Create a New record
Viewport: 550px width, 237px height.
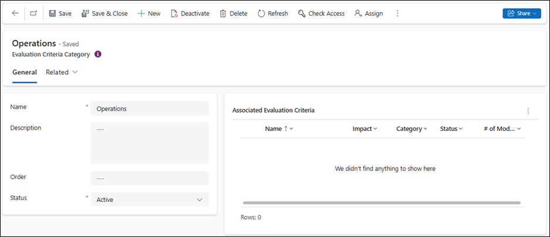[x=149, y=13]
